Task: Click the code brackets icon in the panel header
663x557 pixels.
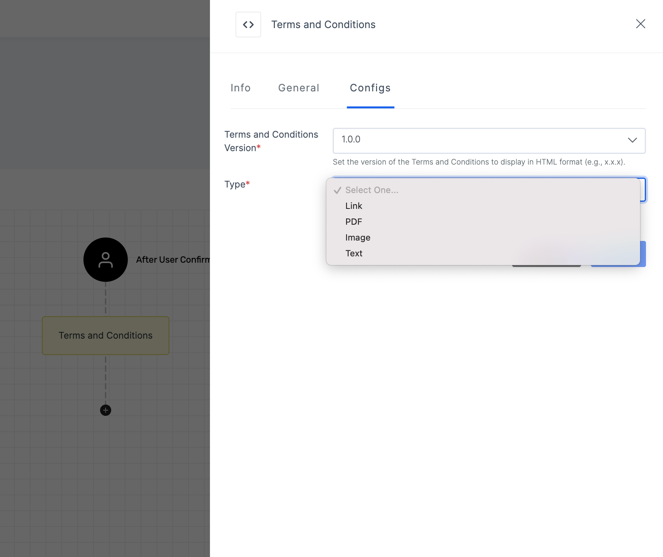Action: [x=248, y=25]
